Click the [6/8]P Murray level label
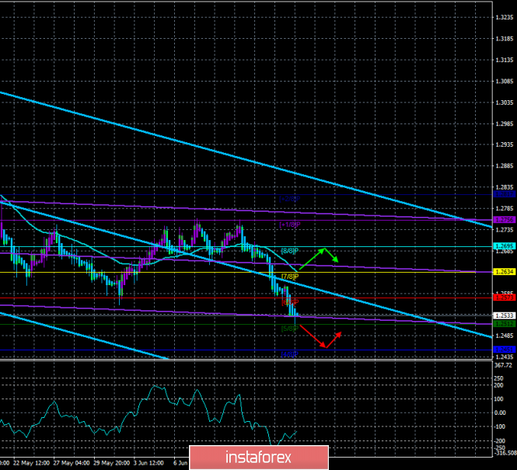Screen dimensions: 517x470 [290, 302]
